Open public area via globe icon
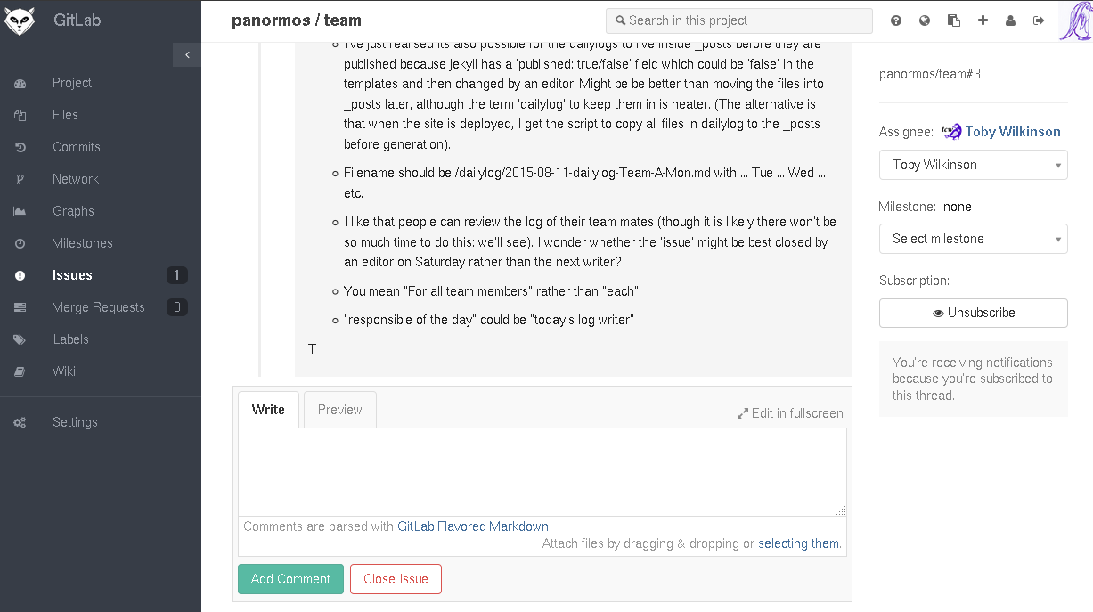The image size is (1093, 612). coord(925,20)
